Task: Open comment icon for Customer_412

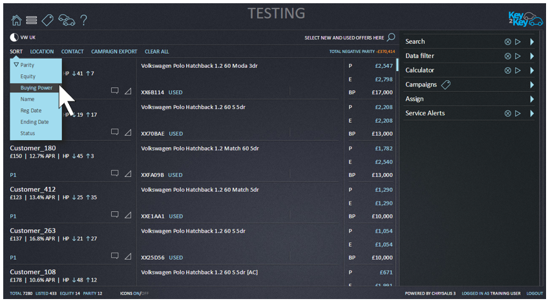Action: (114, 214)
